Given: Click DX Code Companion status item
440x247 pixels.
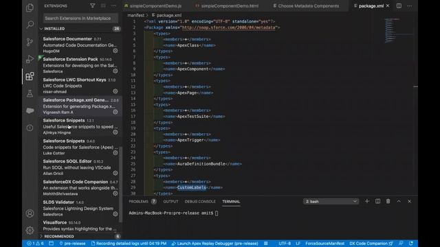Looking at the screenshot, I should [371, 244].
